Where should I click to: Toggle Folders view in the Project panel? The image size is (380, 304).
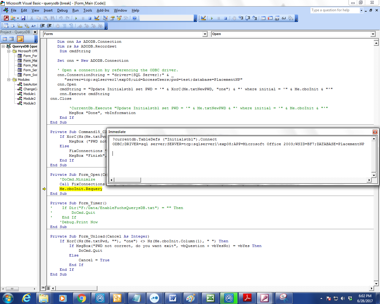(20, 39)
